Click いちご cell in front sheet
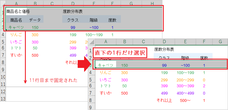 click(105, 80)
